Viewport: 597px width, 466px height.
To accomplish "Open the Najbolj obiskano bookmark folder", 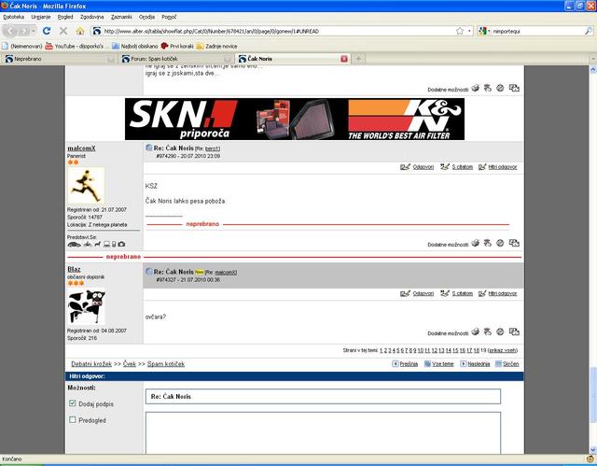I will [134, 46].
